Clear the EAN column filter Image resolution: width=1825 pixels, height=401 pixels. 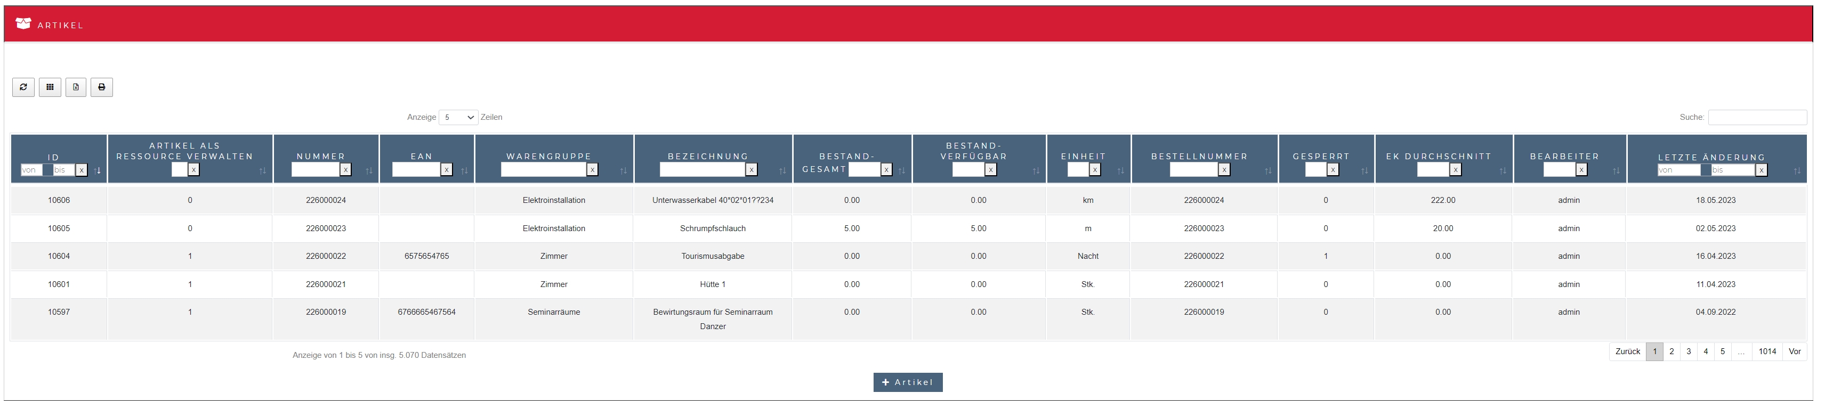pos(446,170)
